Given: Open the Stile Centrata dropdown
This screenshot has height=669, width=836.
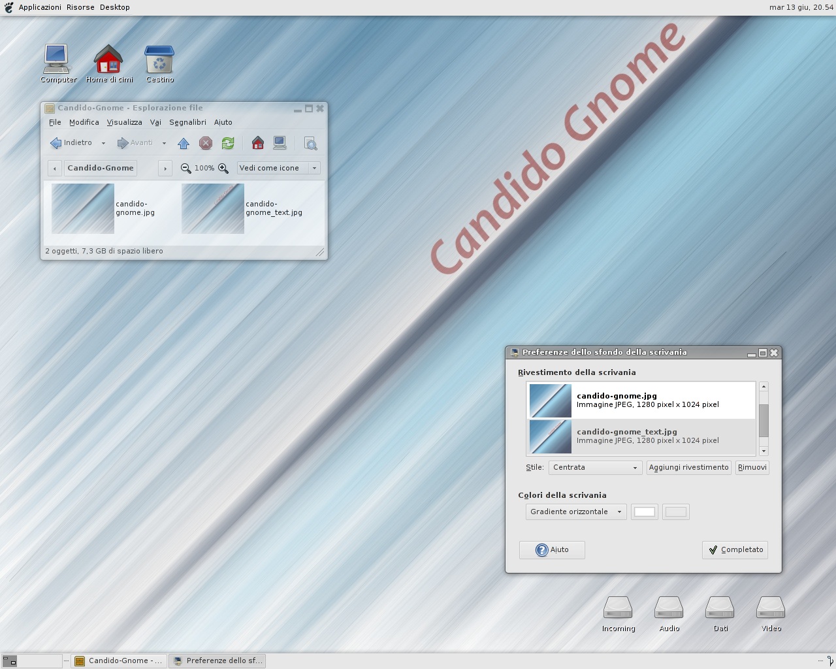Looking at the screenshot, I should (x=595, y=467).
